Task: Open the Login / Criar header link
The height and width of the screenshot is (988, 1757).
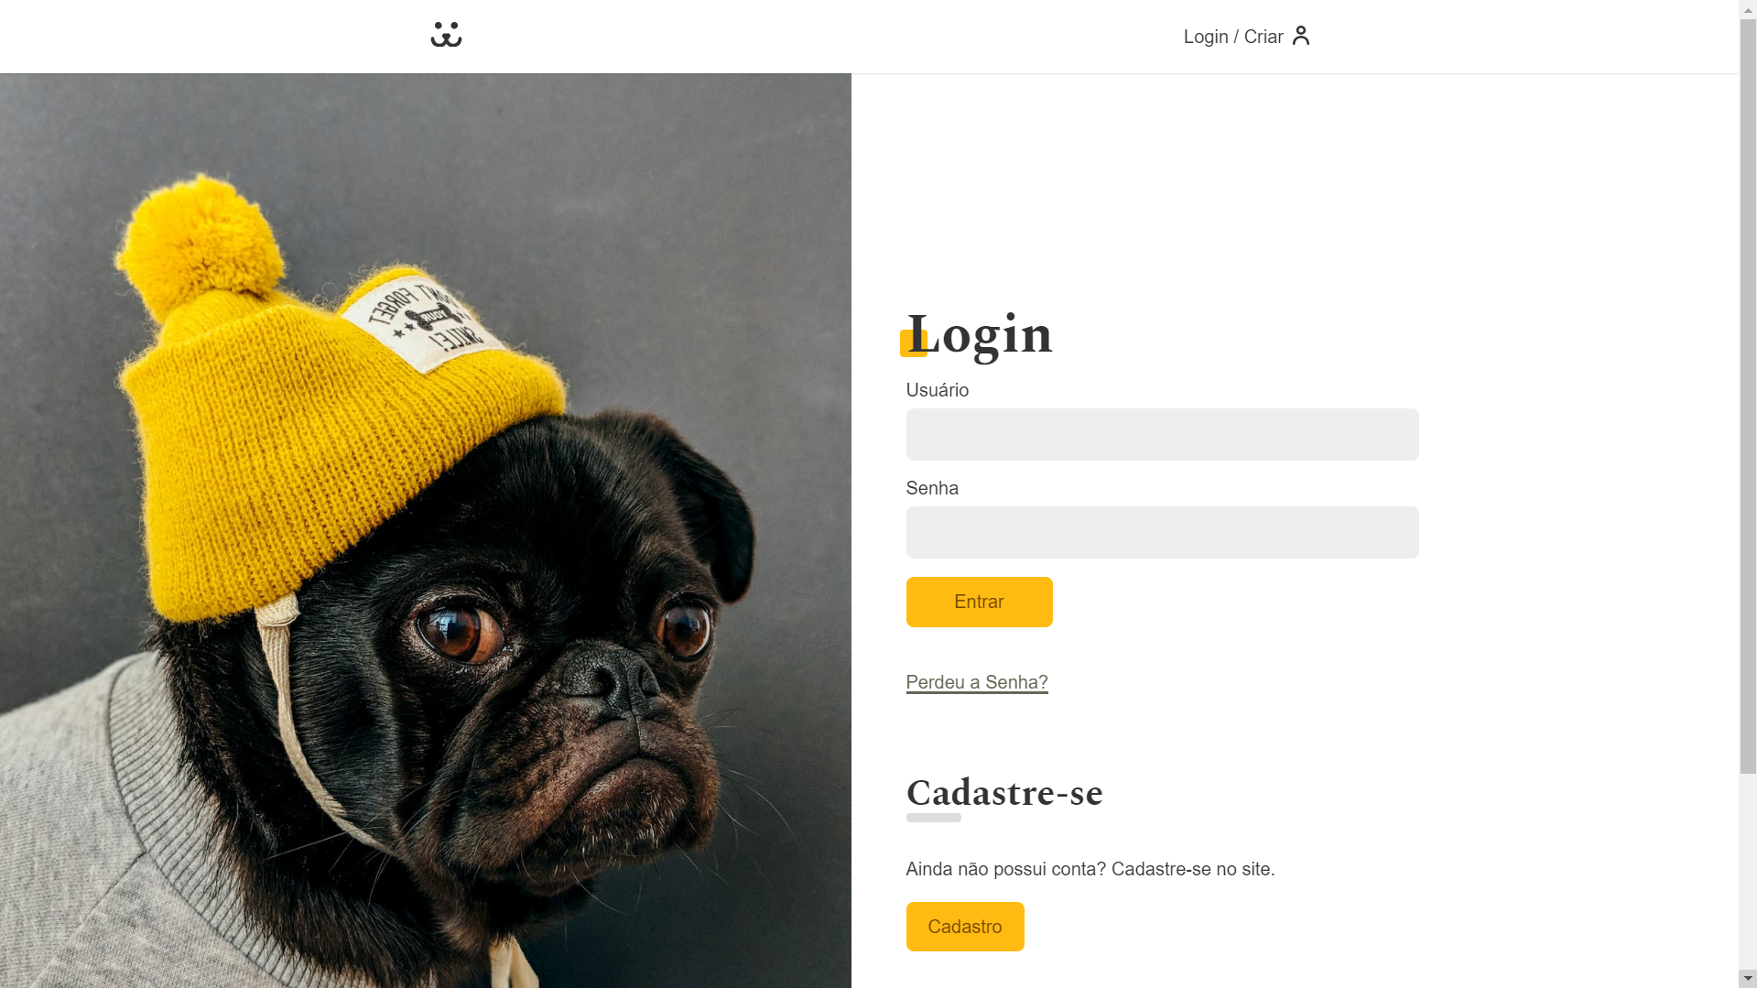Action: coord(1246,37)
